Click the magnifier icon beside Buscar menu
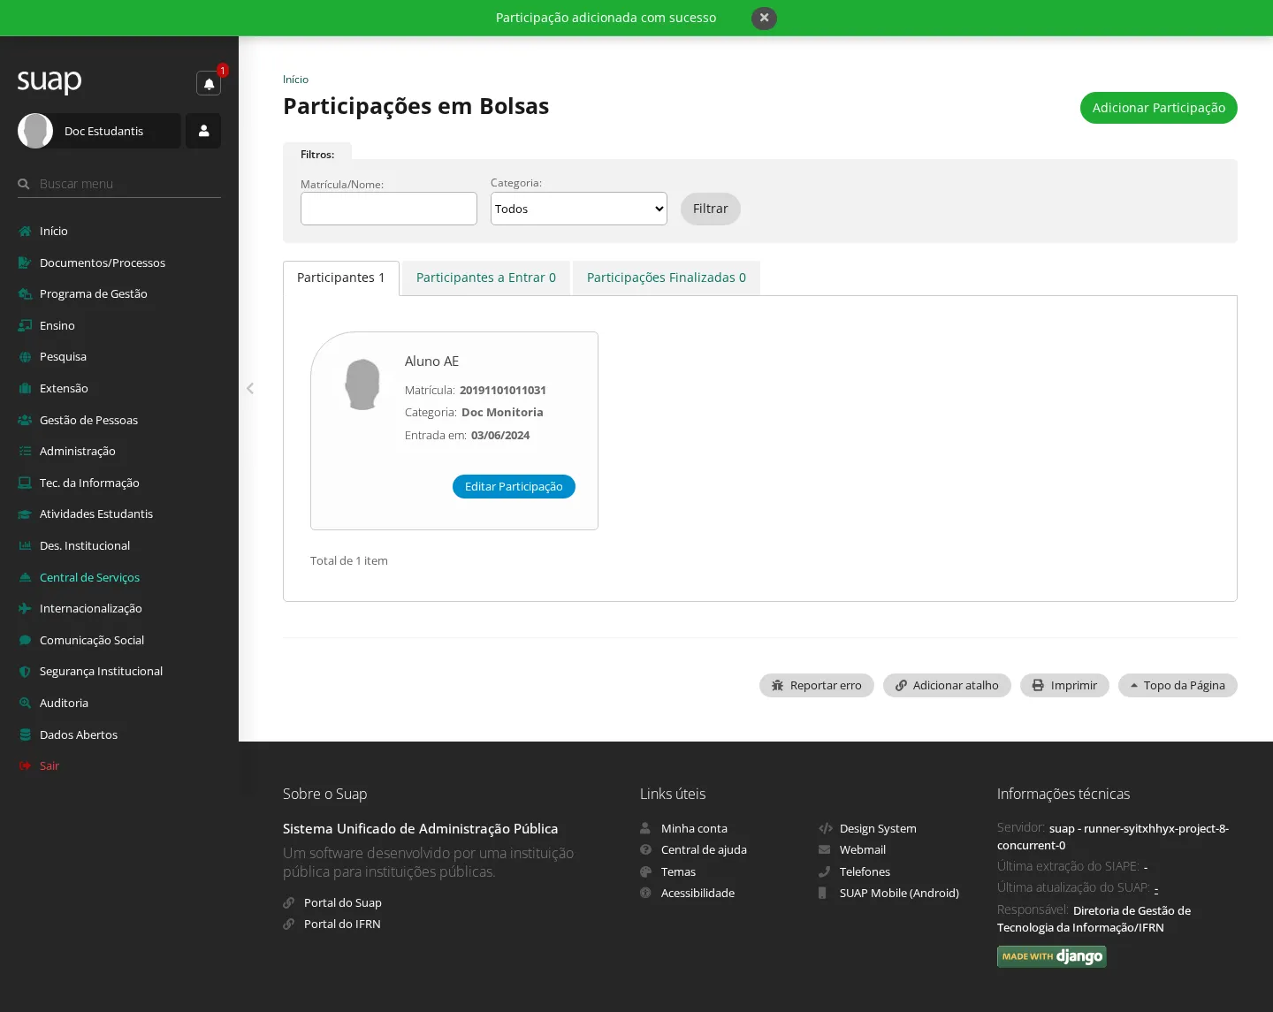 (24, 184)
